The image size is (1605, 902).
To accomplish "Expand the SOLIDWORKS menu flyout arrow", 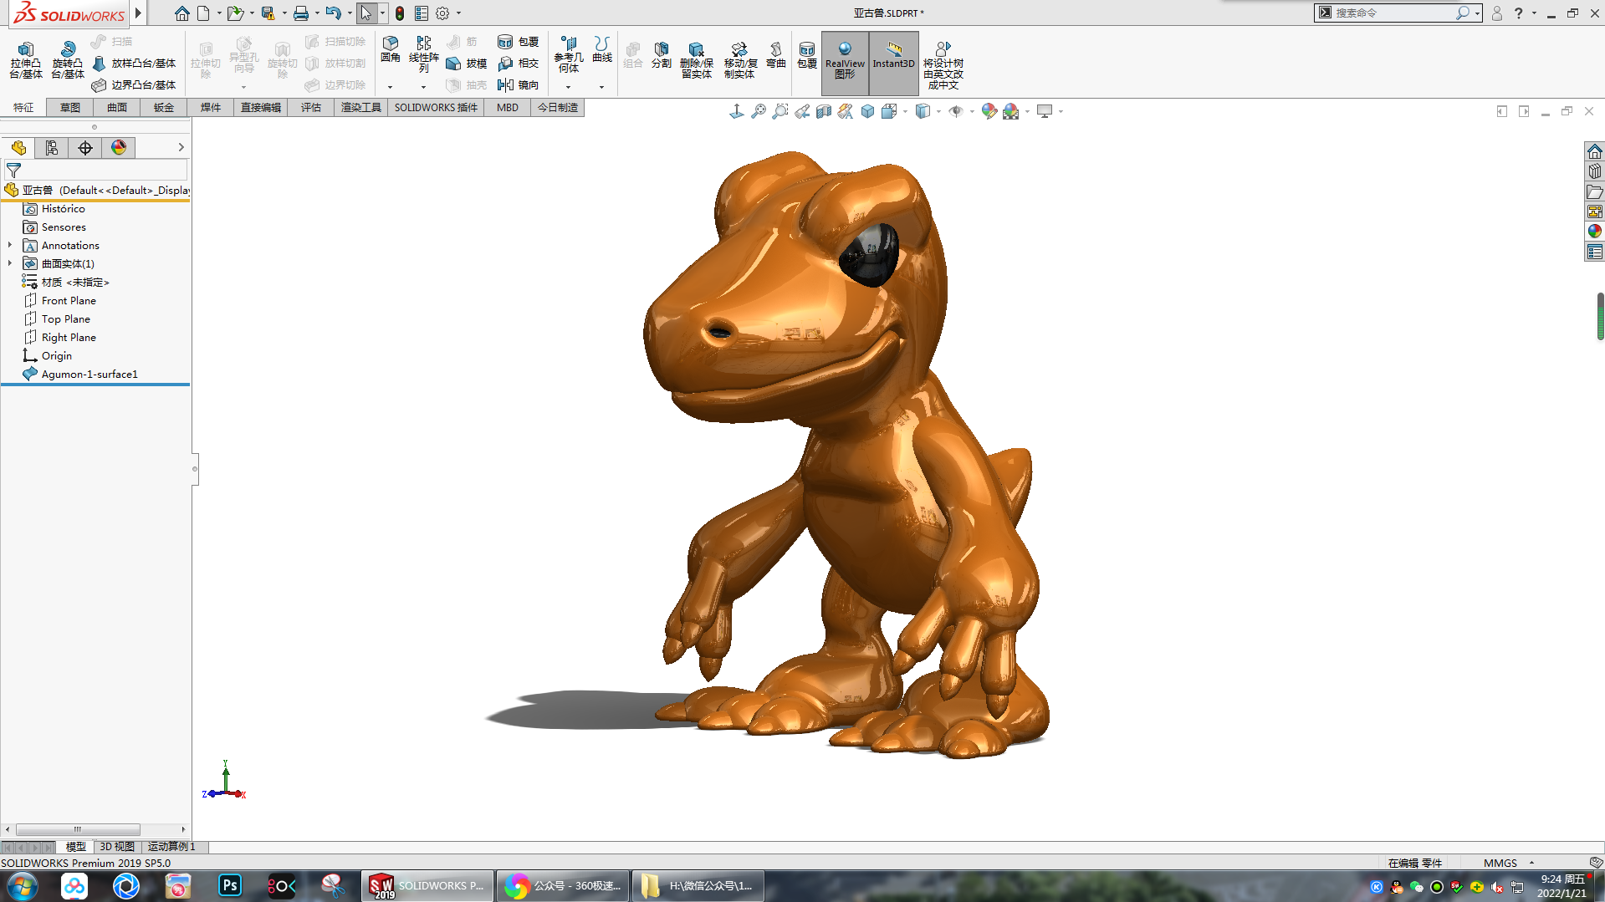I will (139, 13).
